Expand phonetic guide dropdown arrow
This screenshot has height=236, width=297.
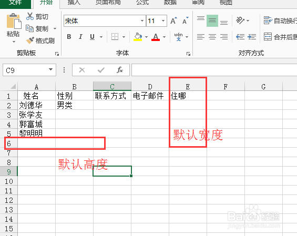[187, 37]
